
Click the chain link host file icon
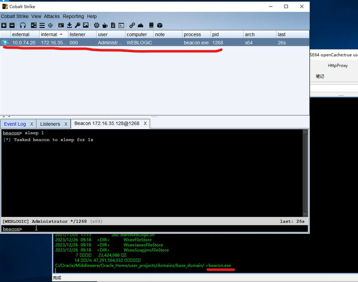click(x=132, y=25)
